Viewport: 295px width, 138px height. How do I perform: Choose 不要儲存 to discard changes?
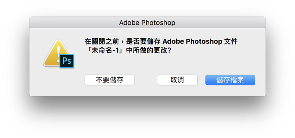tap(110, 80)
